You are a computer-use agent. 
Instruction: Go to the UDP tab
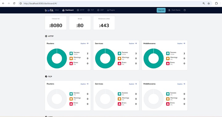(101, 10)
